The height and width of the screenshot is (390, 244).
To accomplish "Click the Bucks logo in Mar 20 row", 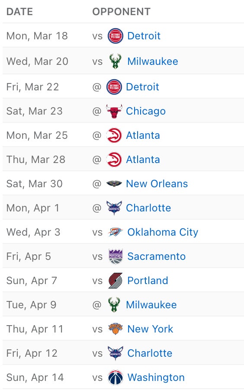I will 115,61.
